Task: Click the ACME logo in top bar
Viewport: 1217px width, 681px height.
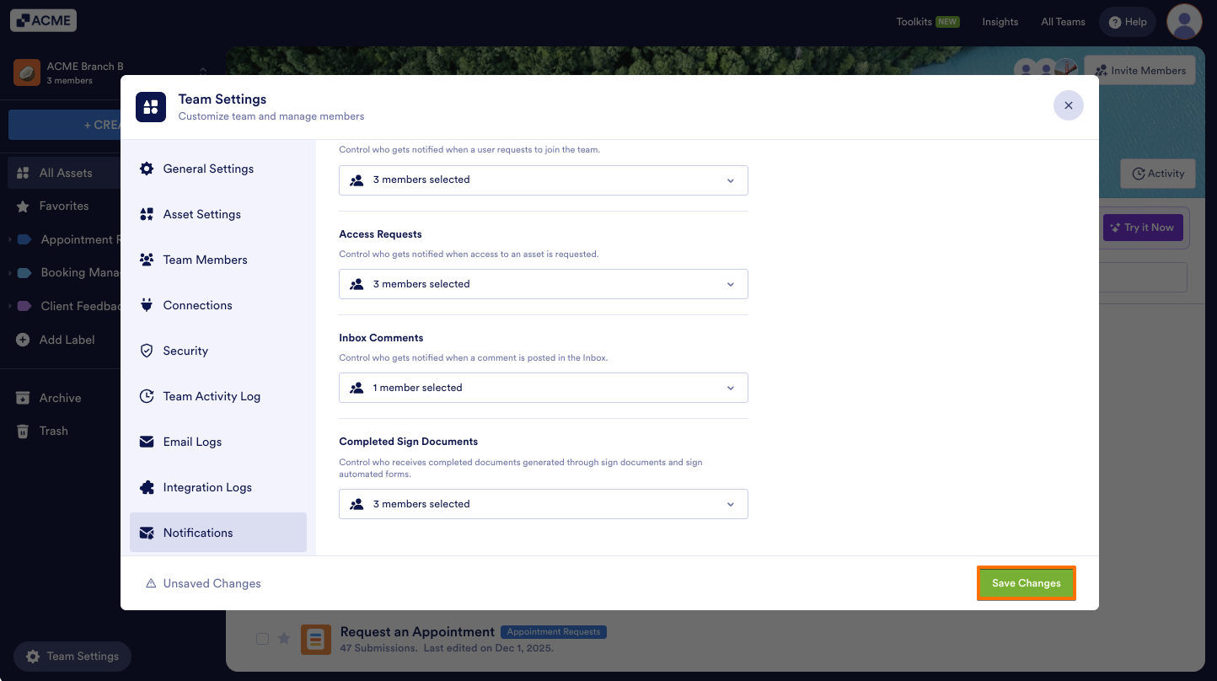Action: (x=44, y=20)
